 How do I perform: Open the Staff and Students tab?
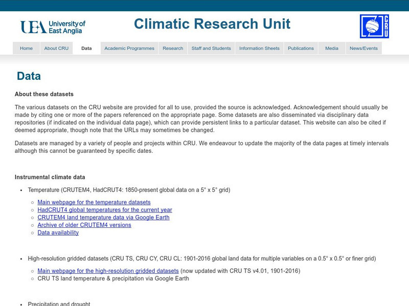[211, 48]
